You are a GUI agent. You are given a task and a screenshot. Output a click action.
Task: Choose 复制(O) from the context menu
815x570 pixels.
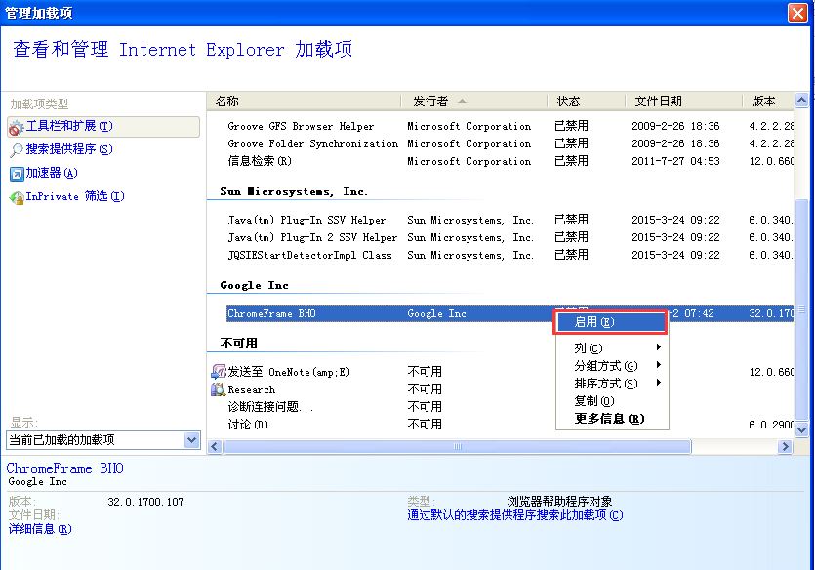(612, 401)
